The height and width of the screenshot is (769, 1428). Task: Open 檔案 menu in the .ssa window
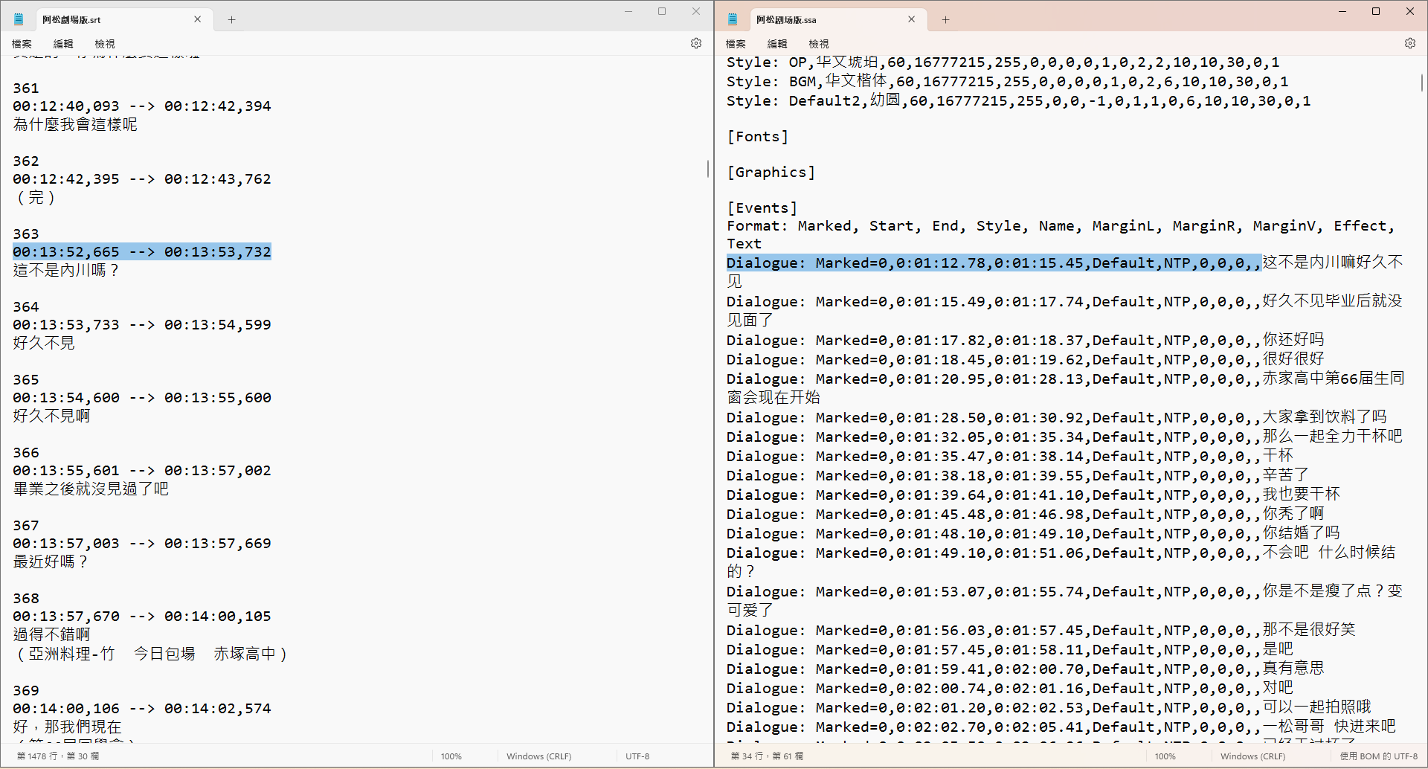[736, 44]
